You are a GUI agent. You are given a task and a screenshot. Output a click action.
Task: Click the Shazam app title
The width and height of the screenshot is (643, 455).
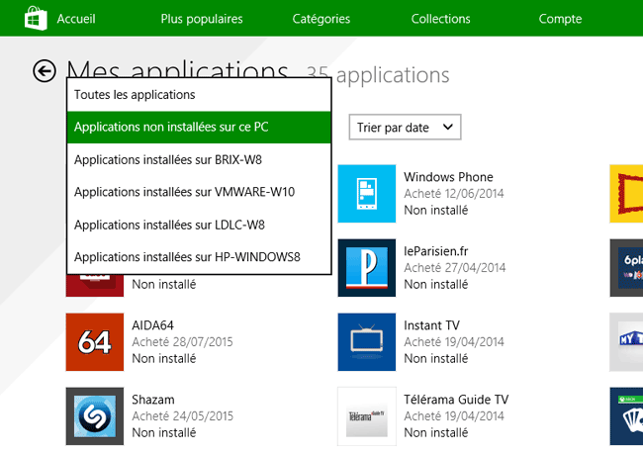tap(153, 400)
